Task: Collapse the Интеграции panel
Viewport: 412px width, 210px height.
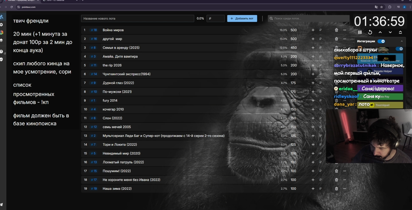Action: click(x=402, y=41)
